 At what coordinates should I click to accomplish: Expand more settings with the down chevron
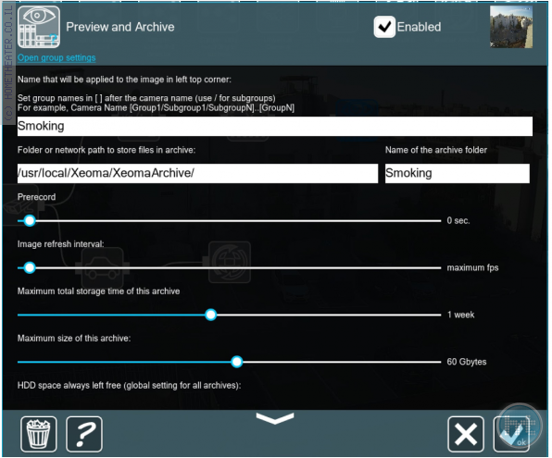[x=275, y=418]
